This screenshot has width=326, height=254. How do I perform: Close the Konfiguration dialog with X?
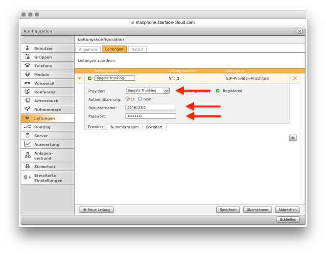(x=300, y=31)
